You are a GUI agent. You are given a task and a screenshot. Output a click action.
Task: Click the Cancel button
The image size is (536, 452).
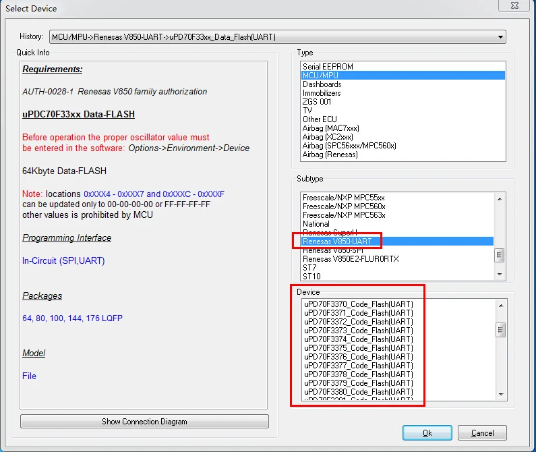(482, 433)
